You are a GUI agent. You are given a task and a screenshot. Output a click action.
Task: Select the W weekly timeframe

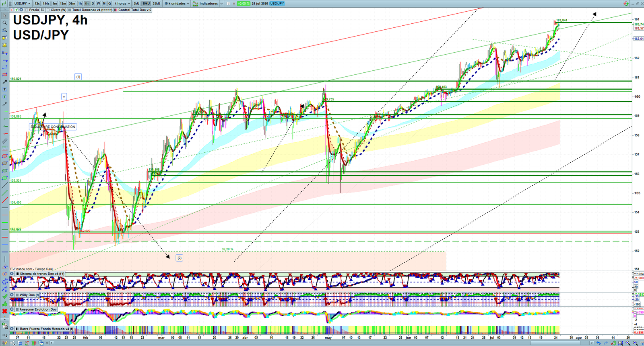pyautogui.click(x=98, y=4)
